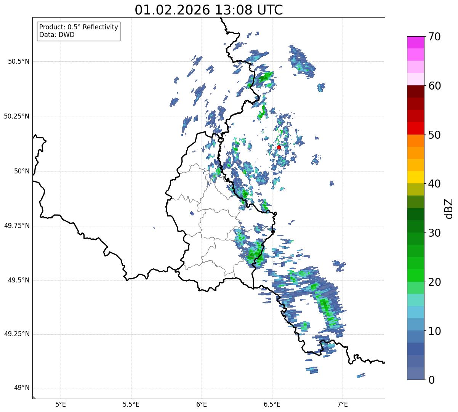Click the colorbar value 40

click(x=434, y=184)
